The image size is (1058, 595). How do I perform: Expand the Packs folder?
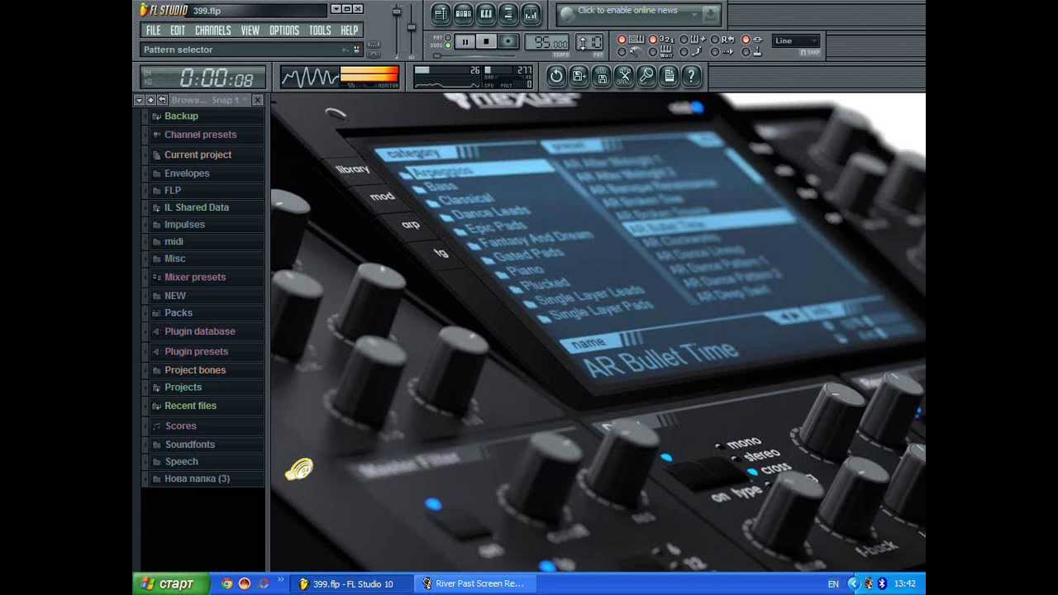[x=179, y=313]
